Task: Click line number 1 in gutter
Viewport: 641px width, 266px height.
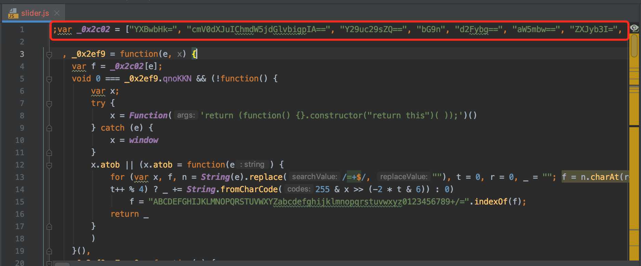Action: tap(22, 29)
